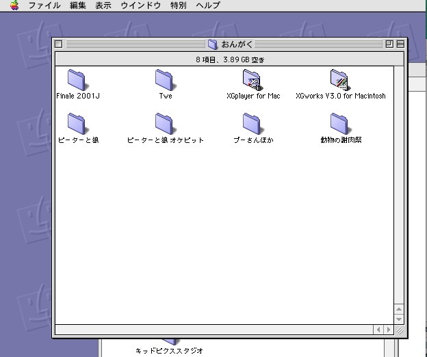Open the ウインドウ menu
The height and width of the screenshot is (357, 427).
pos(141,5)
